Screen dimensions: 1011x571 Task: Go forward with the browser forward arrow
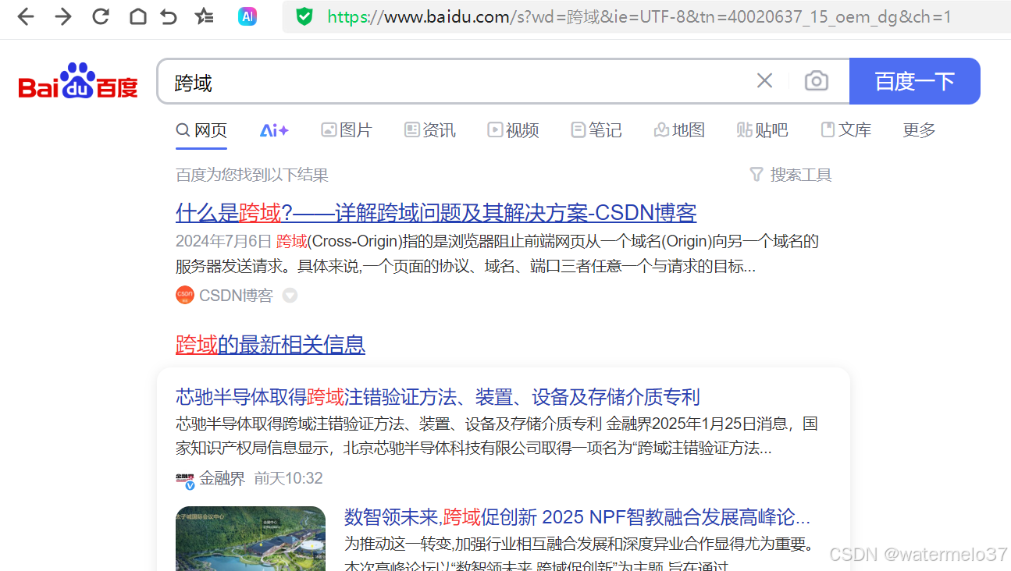[63, 16]
